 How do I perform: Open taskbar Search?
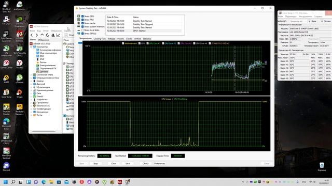13,182
